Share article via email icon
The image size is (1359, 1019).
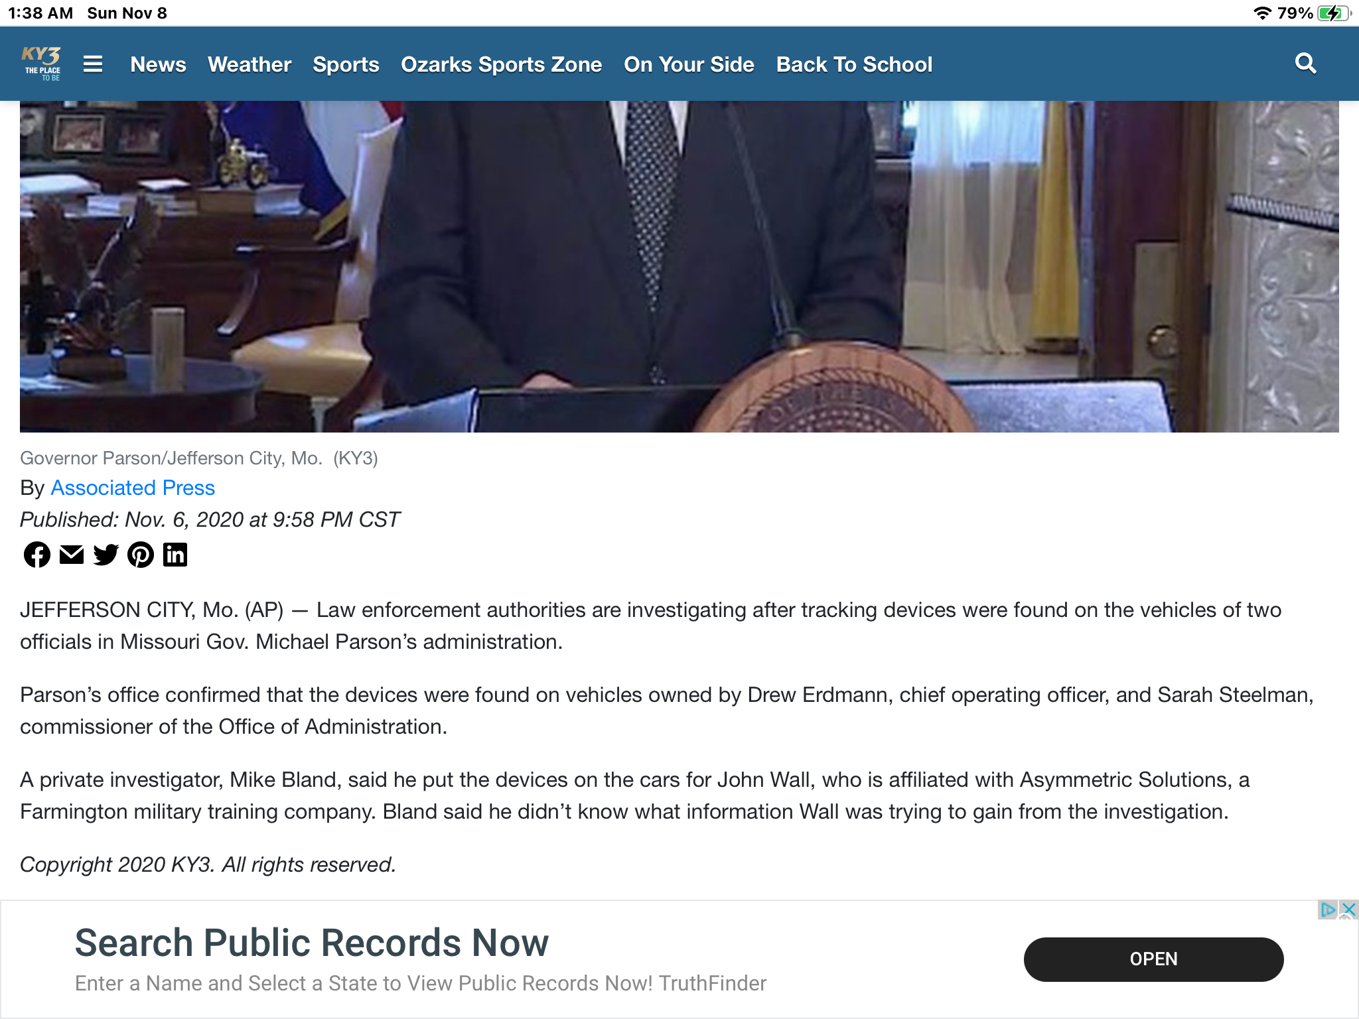72,555
